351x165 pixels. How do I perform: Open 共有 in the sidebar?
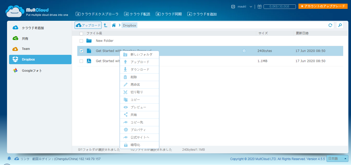pos(40,38)
